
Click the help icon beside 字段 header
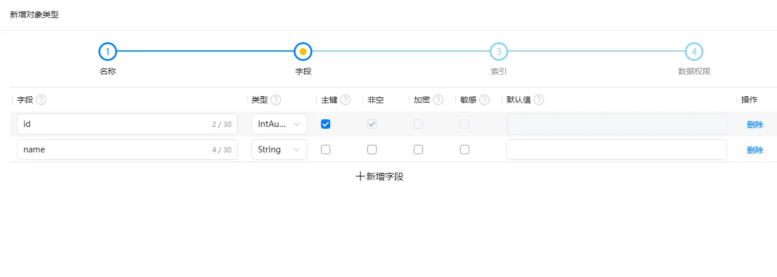(41, 100)
